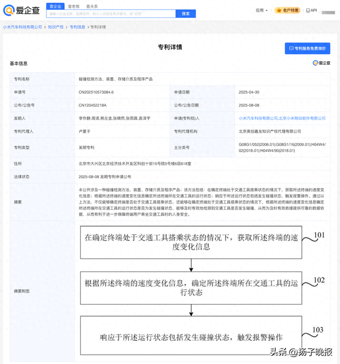Click legal status 发明专利申请公布 text
This screenshot has height=364, width=340.
pyautogui.click(x=116, y=176)
